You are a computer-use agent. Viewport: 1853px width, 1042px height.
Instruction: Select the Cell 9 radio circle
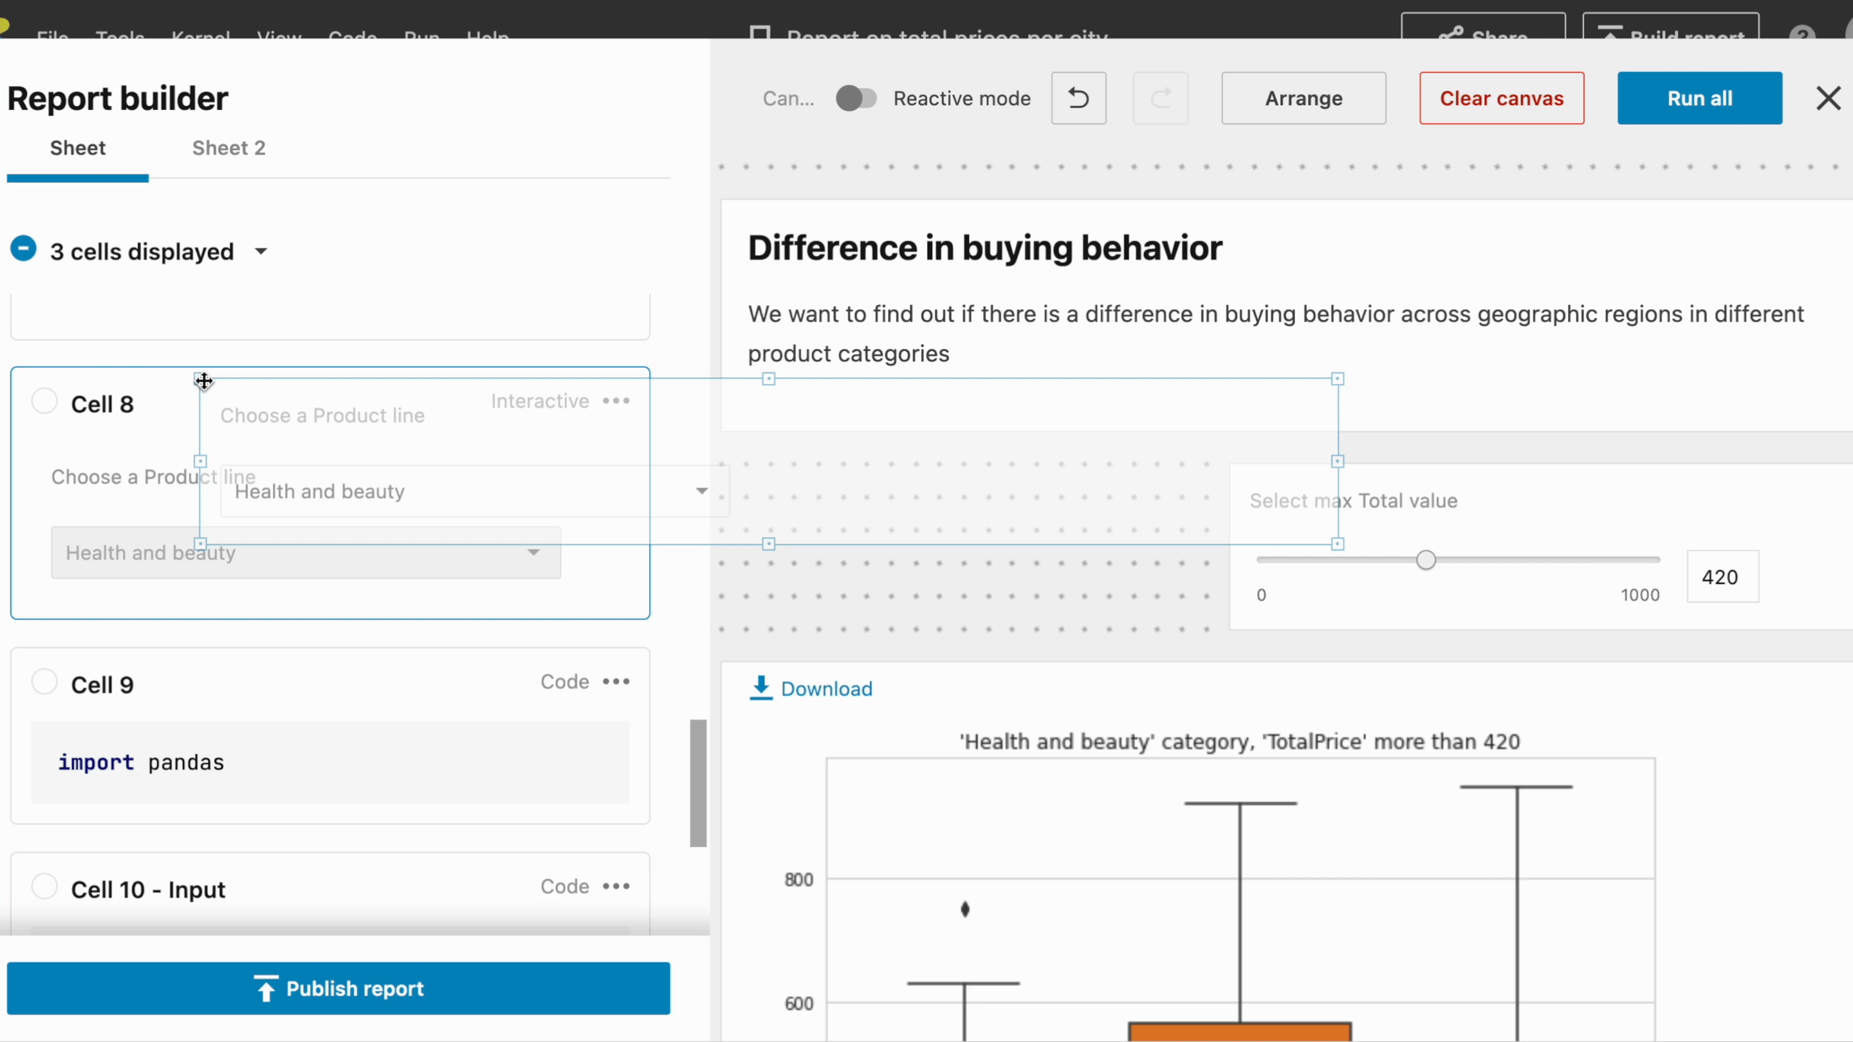click(x=44, y=682)
